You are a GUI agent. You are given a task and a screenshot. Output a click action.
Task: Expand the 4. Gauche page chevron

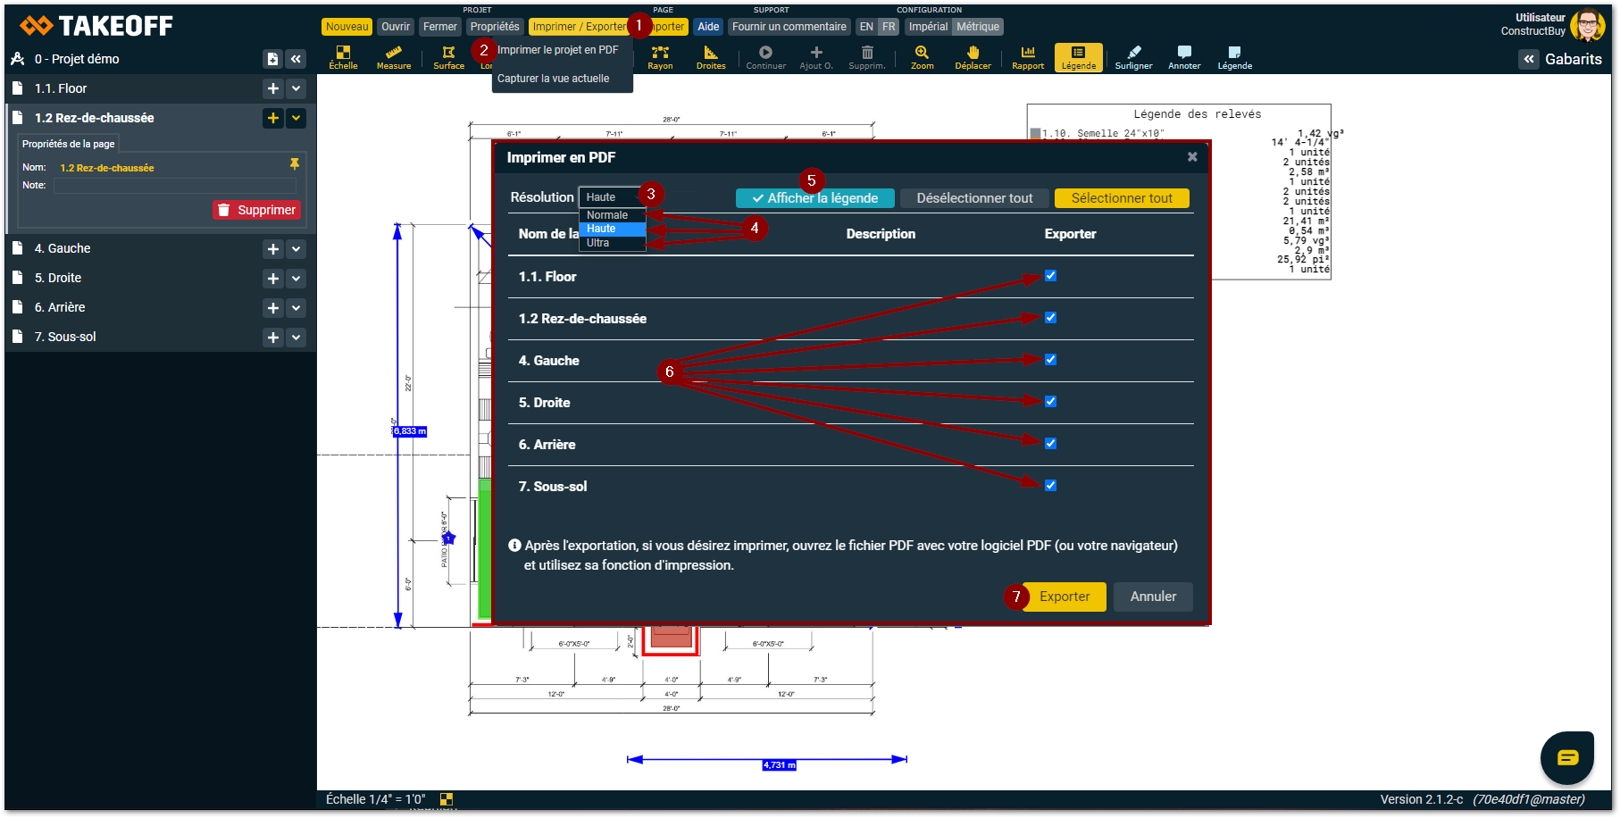coord(296,249)
